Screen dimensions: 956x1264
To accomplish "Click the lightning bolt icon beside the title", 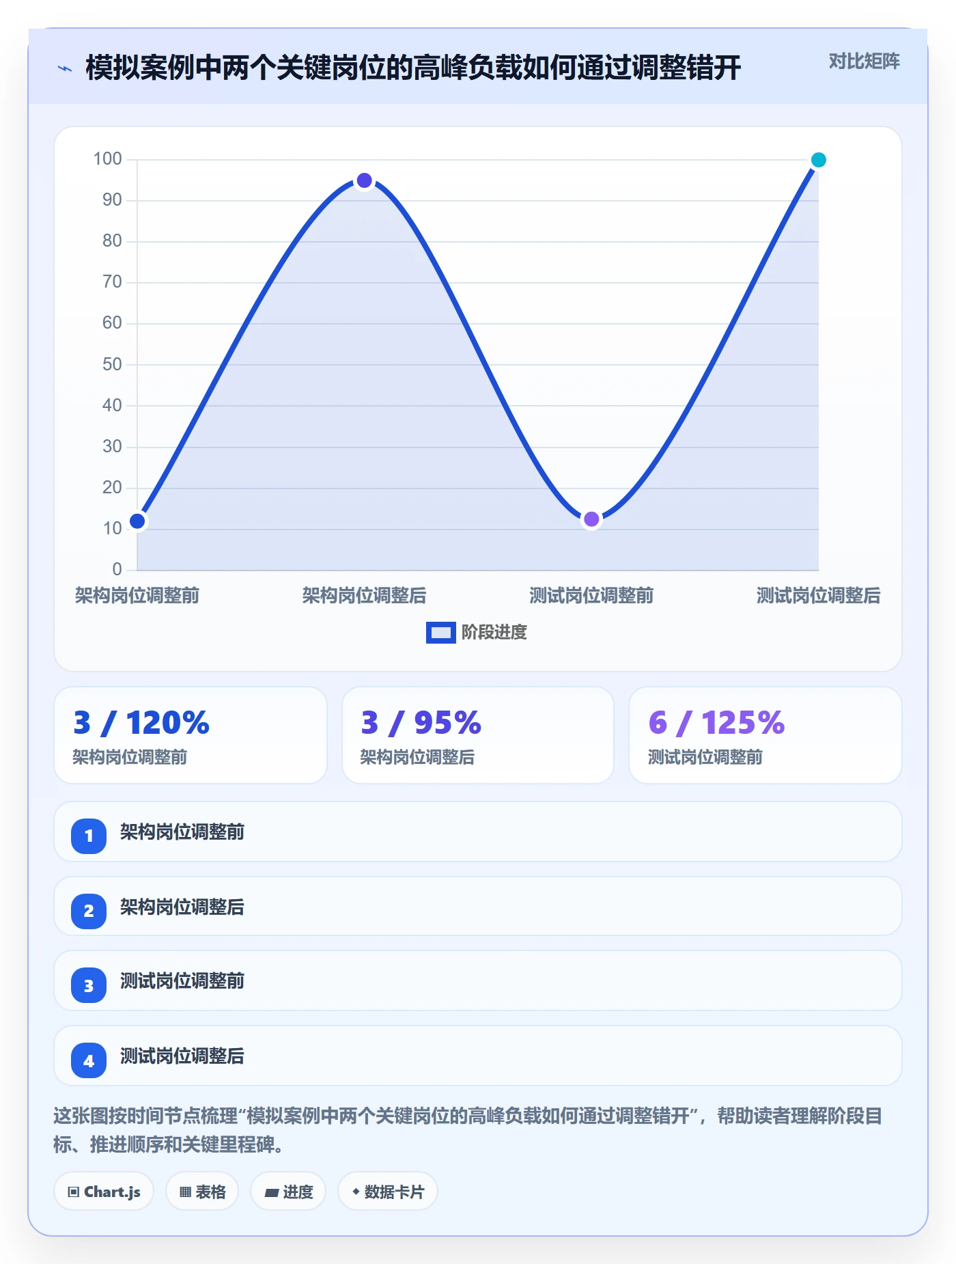I will (65, 68).
